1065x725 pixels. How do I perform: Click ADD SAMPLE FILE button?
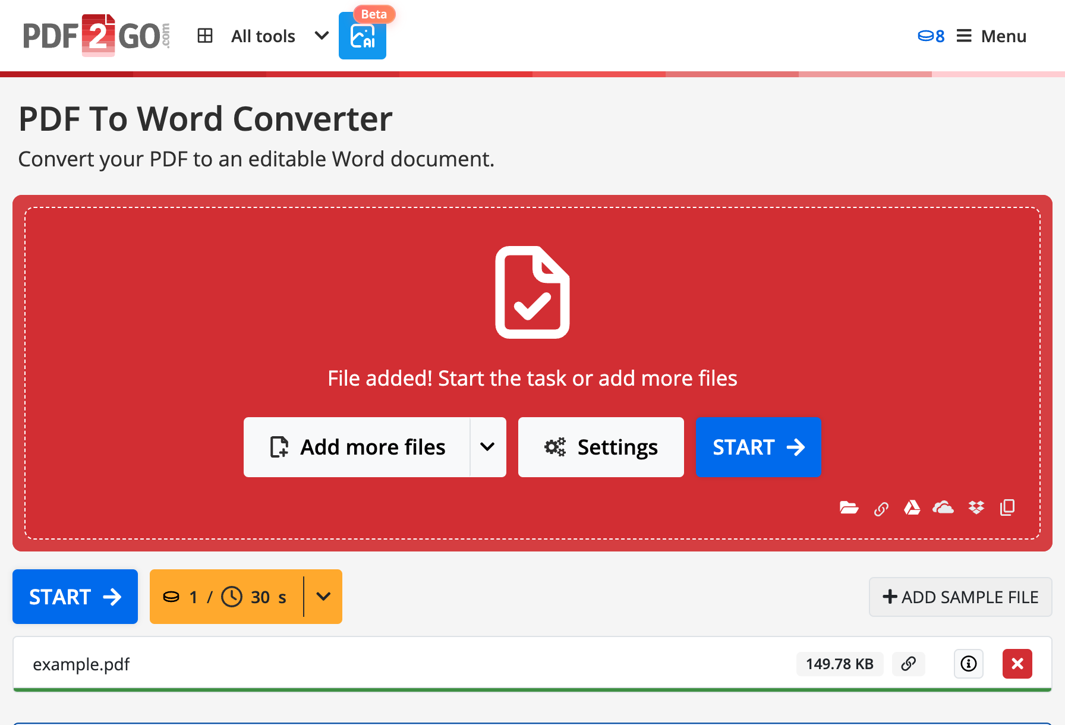click(960, 597)
